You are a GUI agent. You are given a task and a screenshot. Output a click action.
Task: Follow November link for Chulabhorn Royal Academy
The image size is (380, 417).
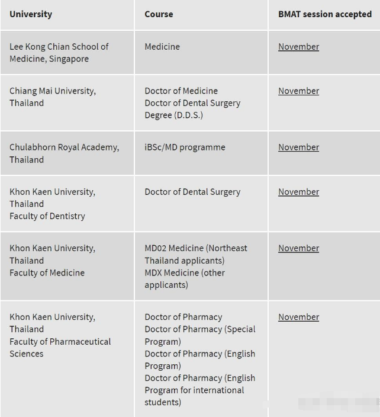298,147
